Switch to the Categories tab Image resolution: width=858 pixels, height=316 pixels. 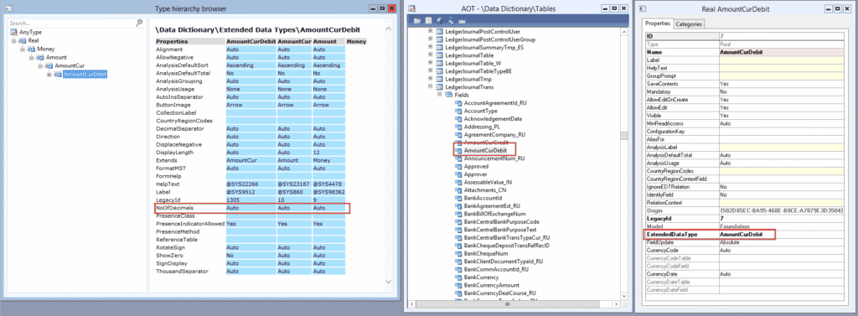[x=689, y=23]
